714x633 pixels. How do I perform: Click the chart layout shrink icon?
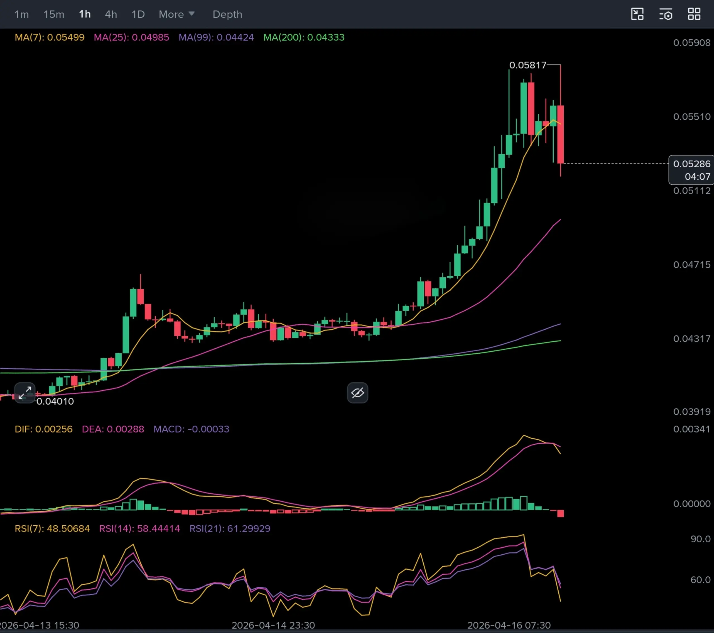(x=637, y=14)
